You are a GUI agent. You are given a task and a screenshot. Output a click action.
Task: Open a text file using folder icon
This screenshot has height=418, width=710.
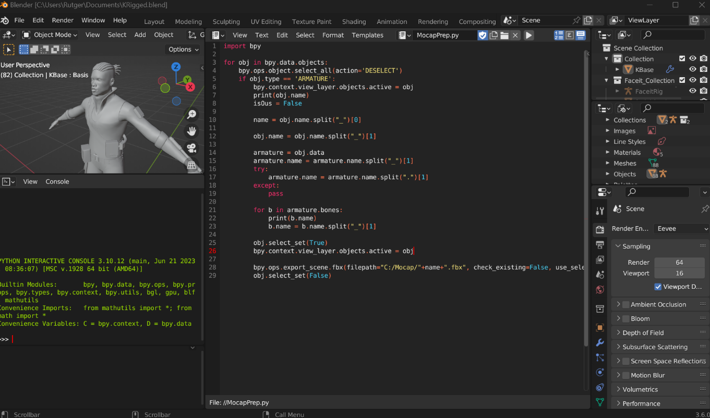click(x=504, y=35)
